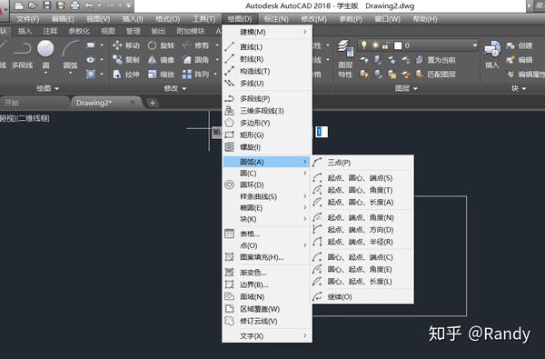Click 匹配图层 match layer button
This screenshot has height=359, width=545.
[435, 75]
